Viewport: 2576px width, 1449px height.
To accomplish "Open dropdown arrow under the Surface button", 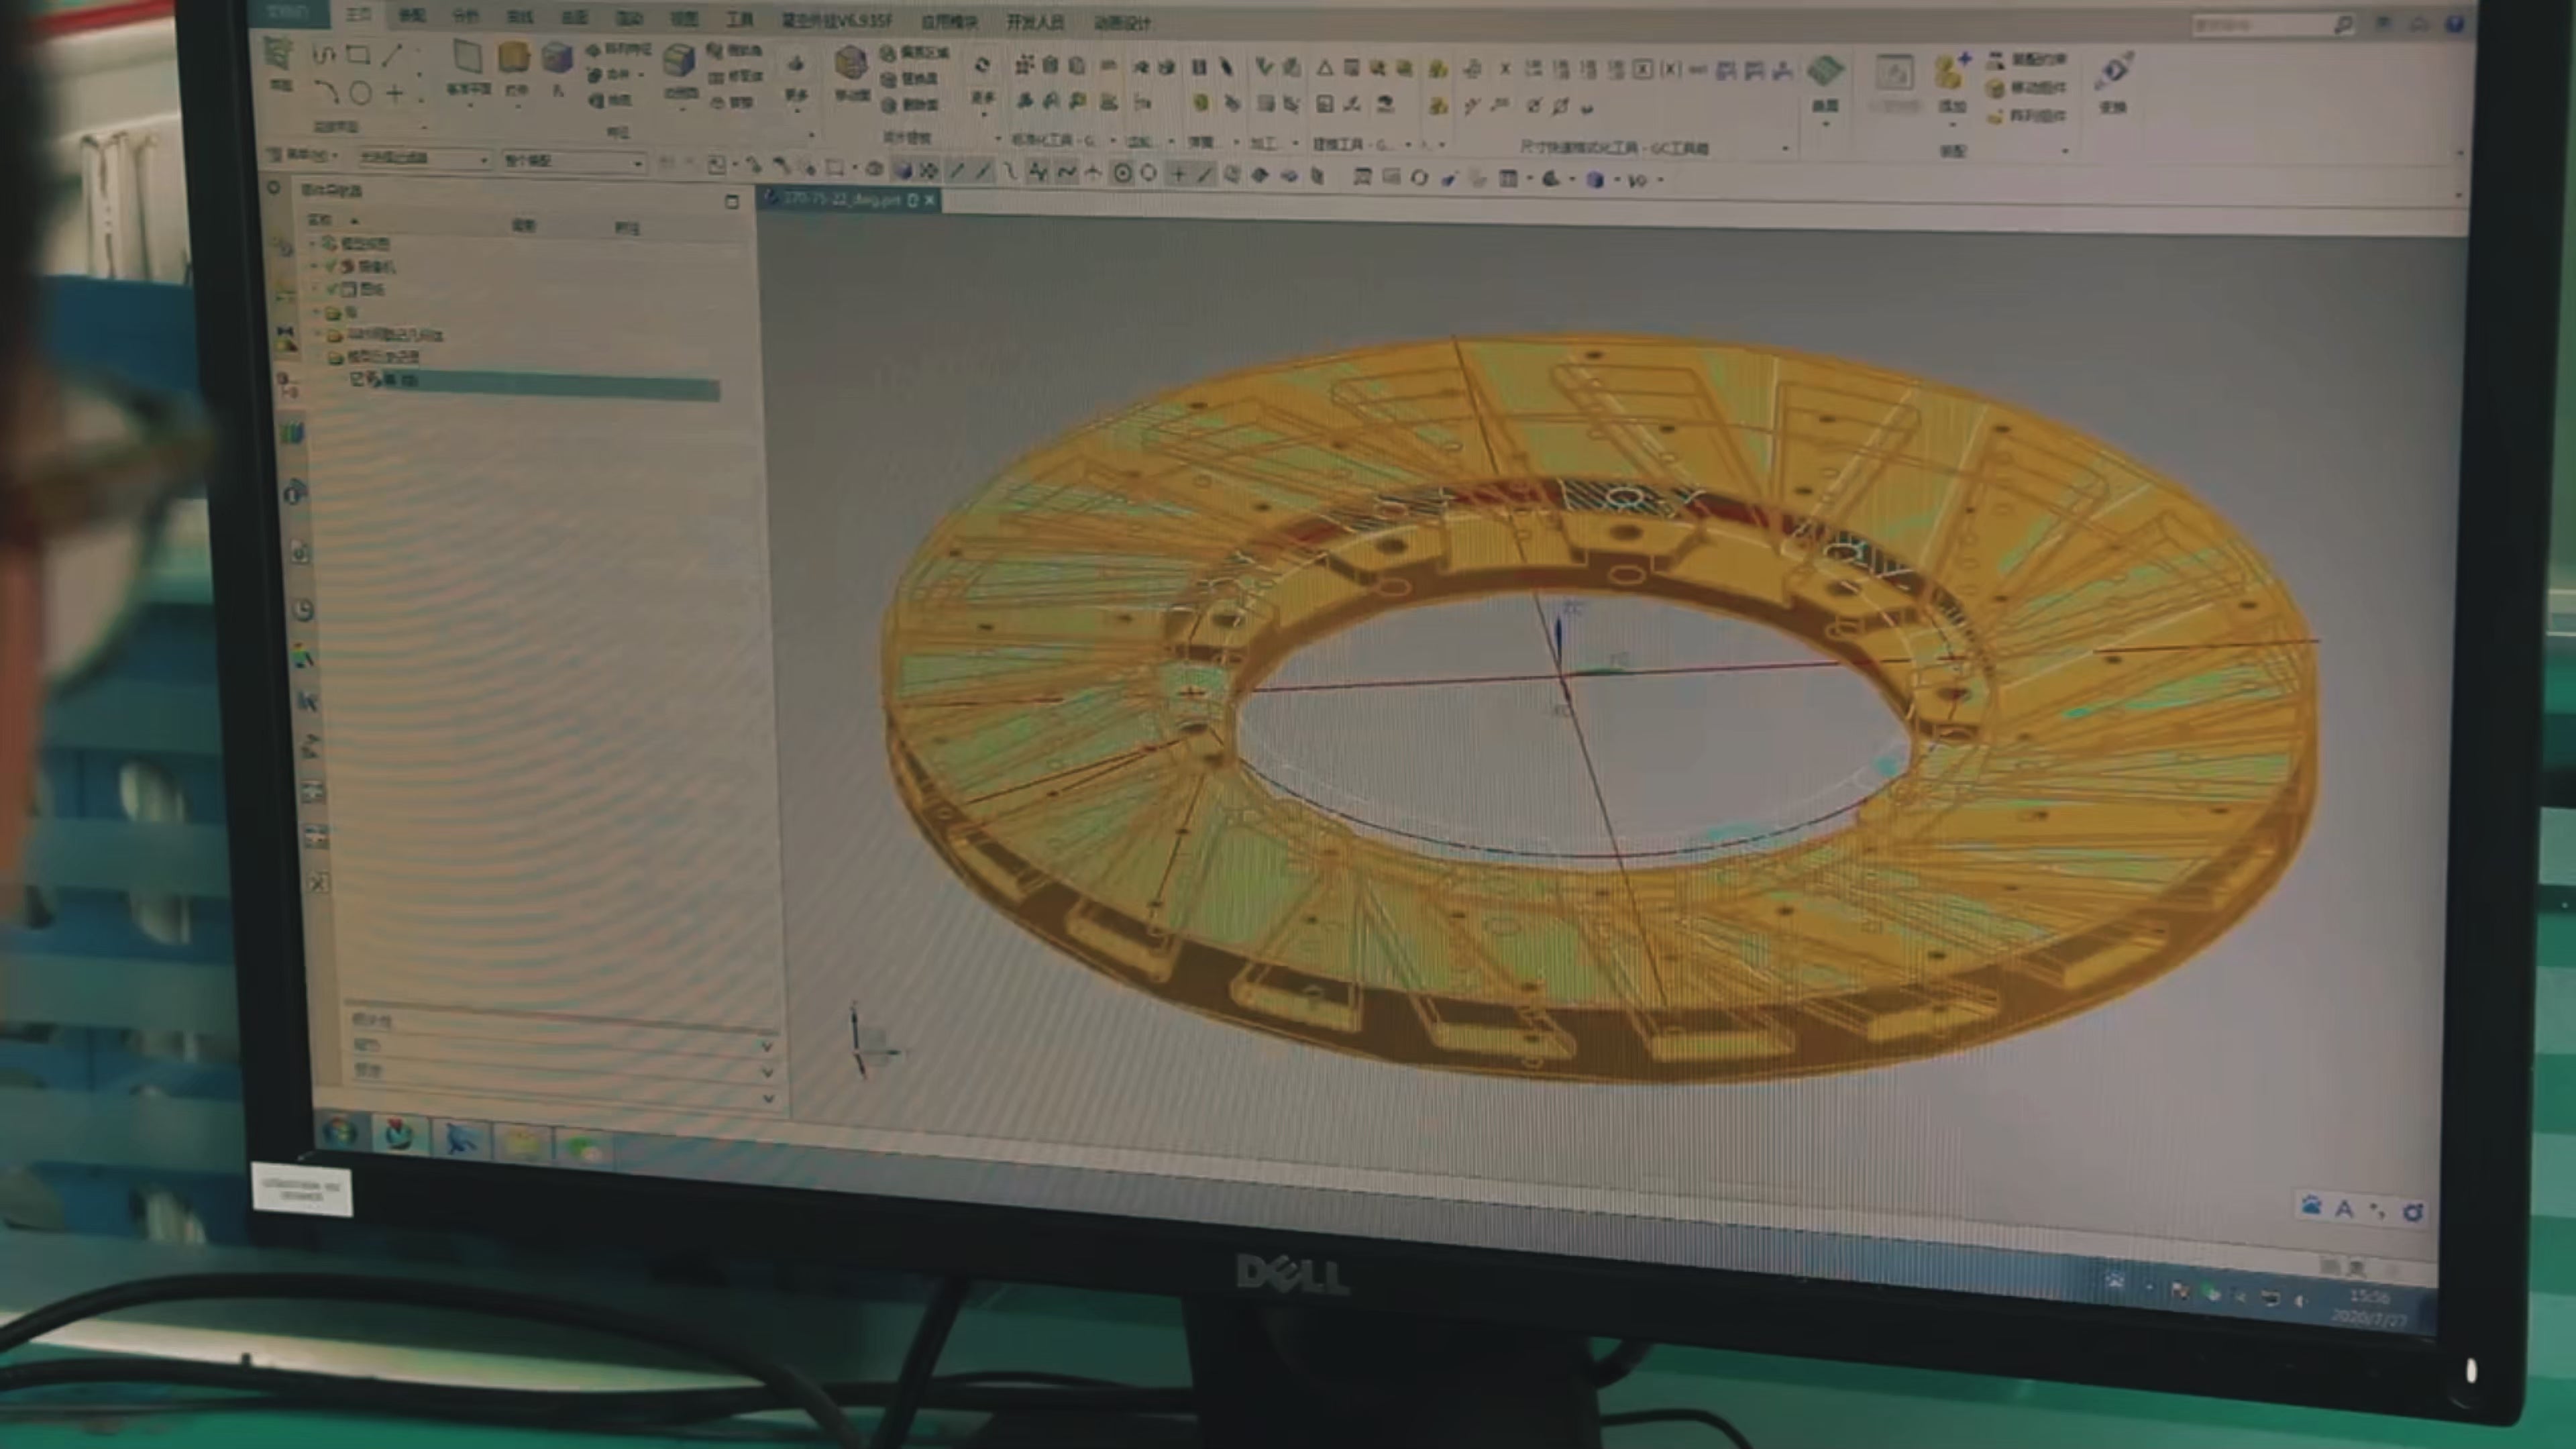I will tap(1826, 124).
